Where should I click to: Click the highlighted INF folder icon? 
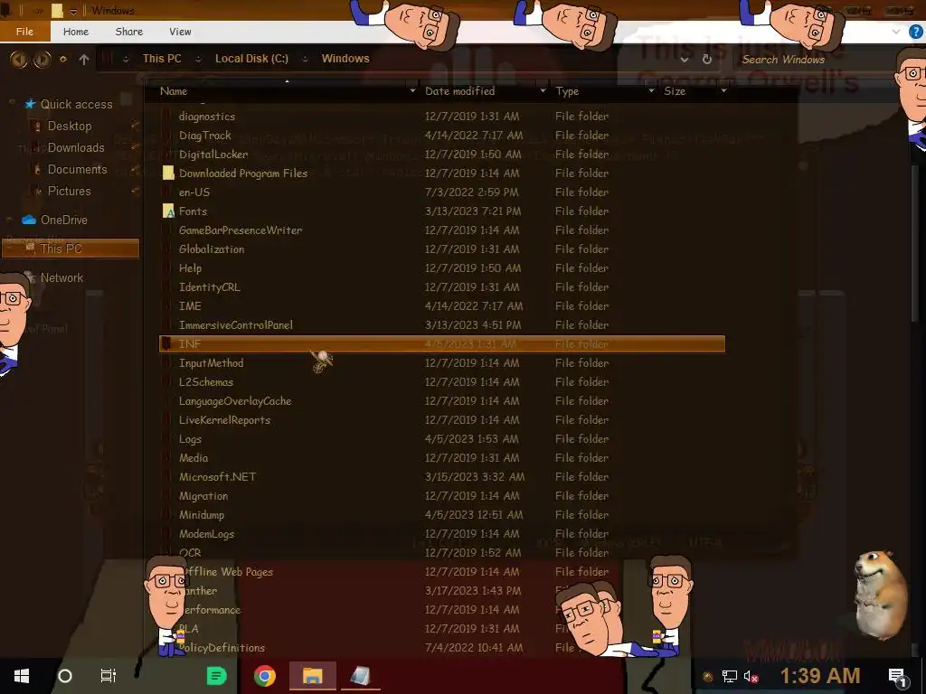pos(167,344)
